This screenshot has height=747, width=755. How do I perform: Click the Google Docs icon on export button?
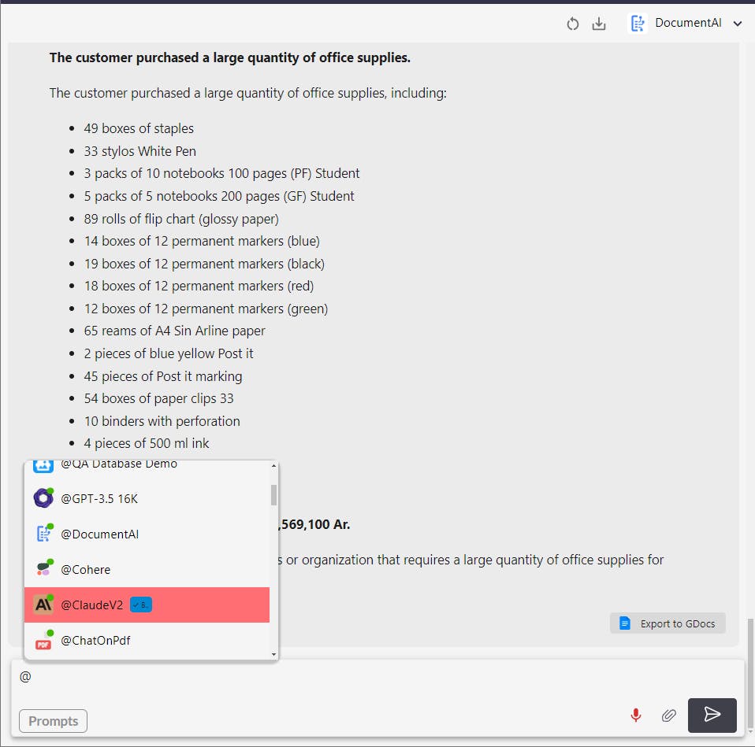(x=625, y=623)
